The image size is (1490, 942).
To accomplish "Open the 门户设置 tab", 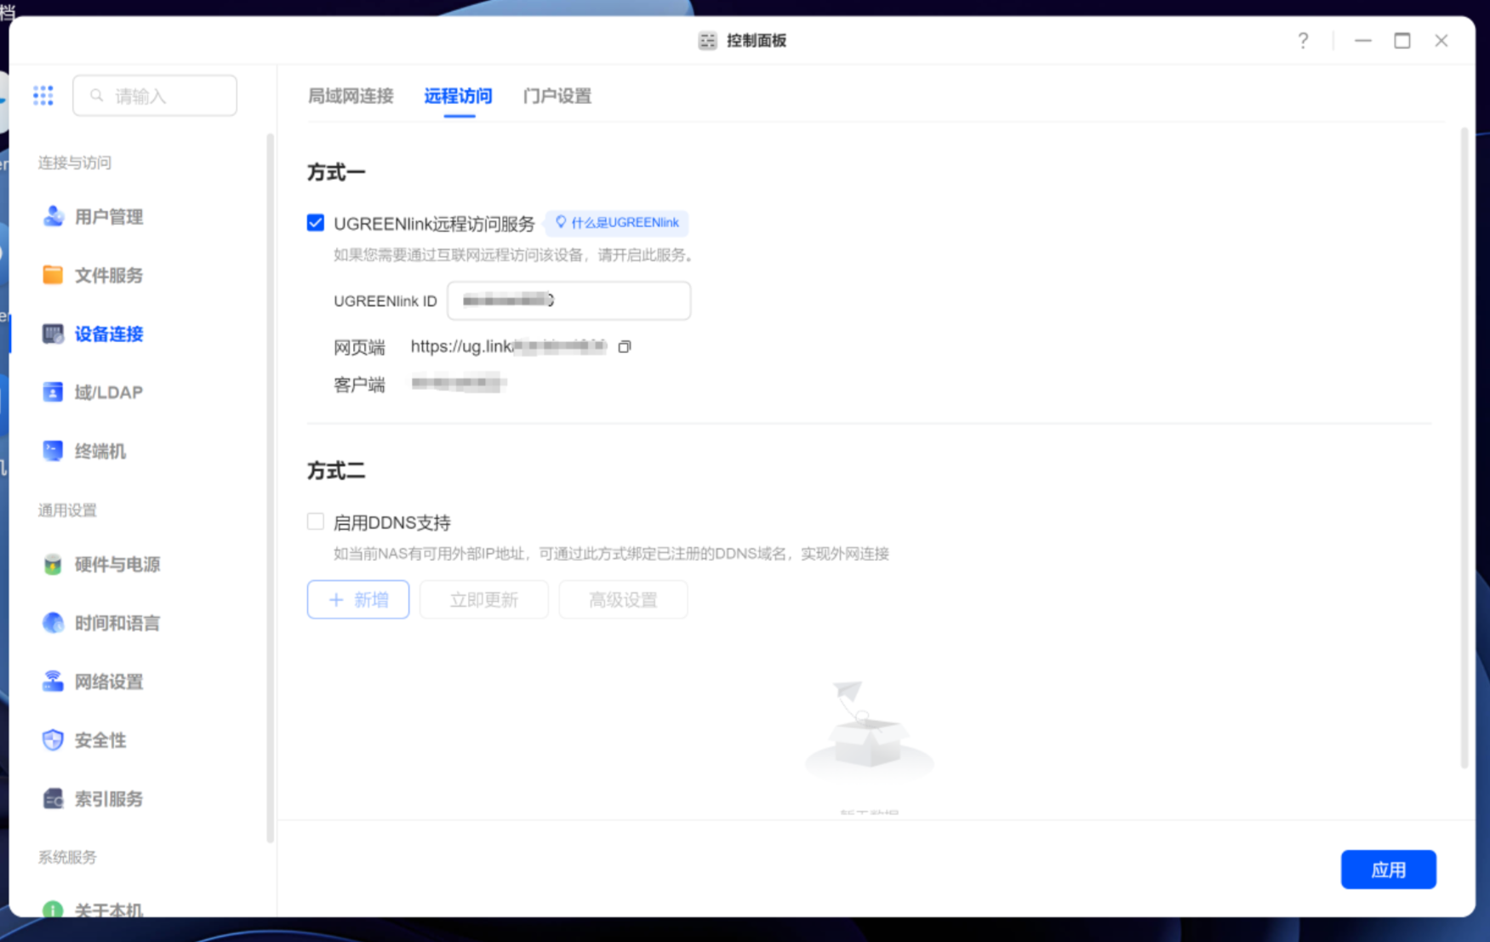I will tap(557, 96).
